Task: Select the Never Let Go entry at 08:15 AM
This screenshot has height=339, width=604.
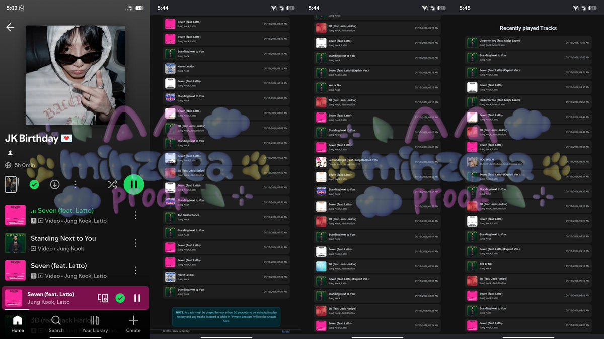Action: (x=226, y=68)
